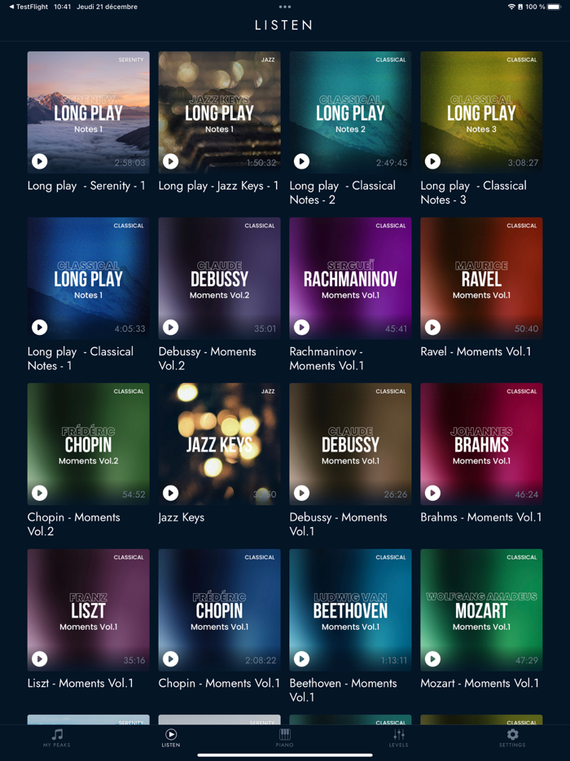Select the Debussy - Moments Vol.2 title
This screenshot has width=570, height=761.
pyautogui.click(x=207, y=359)
